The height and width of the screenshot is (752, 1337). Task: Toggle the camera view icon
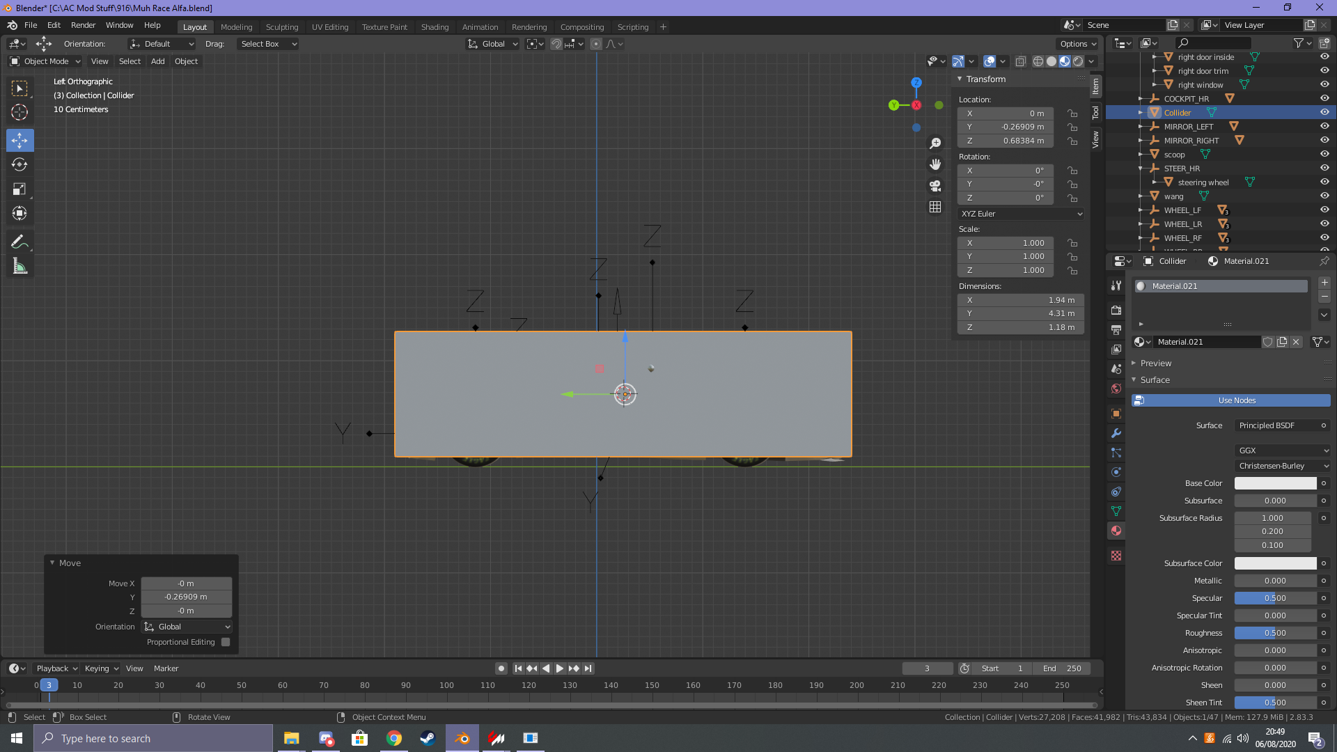click(x=935, y=186)
